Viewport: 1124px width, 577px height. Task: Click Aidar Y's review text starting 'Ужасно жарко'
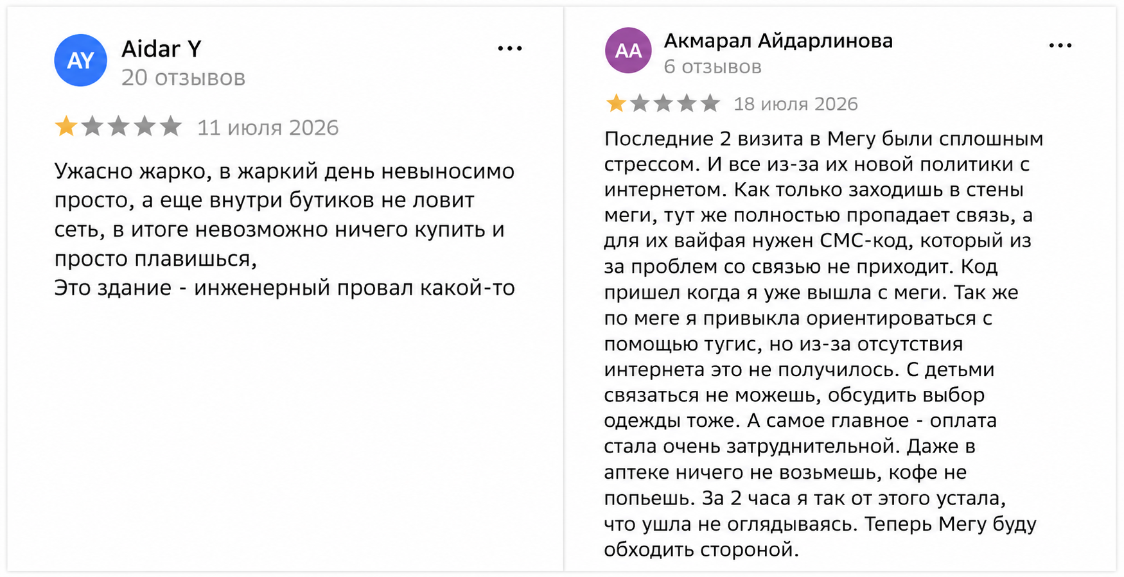tap(285, 229)
